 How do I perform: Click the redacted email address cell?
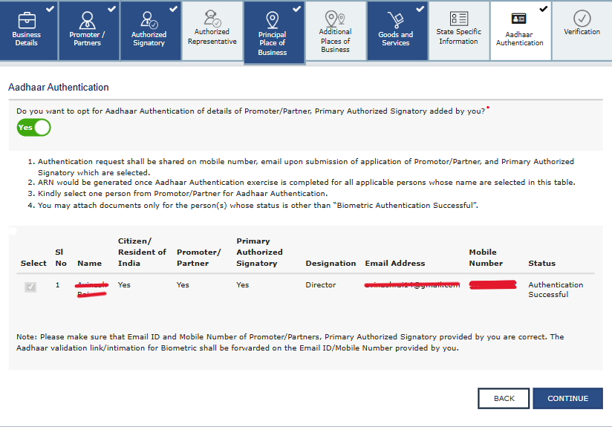click(411, 285)
